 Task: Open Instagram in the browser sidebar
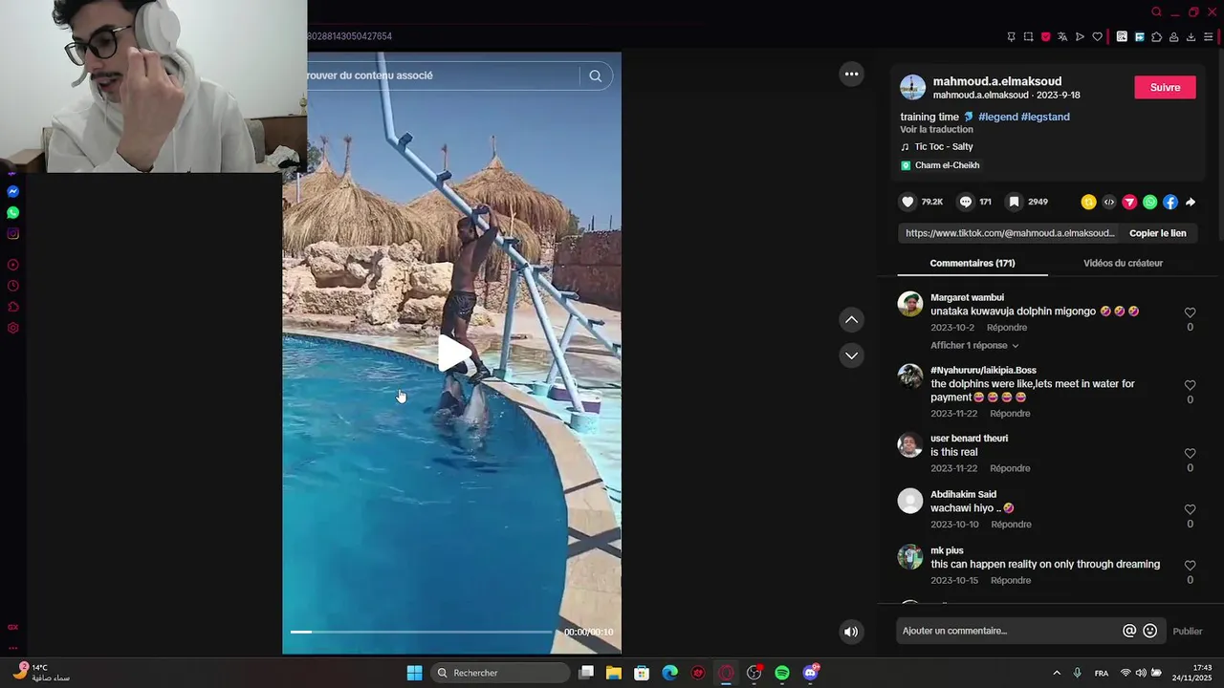coord(13,234)
